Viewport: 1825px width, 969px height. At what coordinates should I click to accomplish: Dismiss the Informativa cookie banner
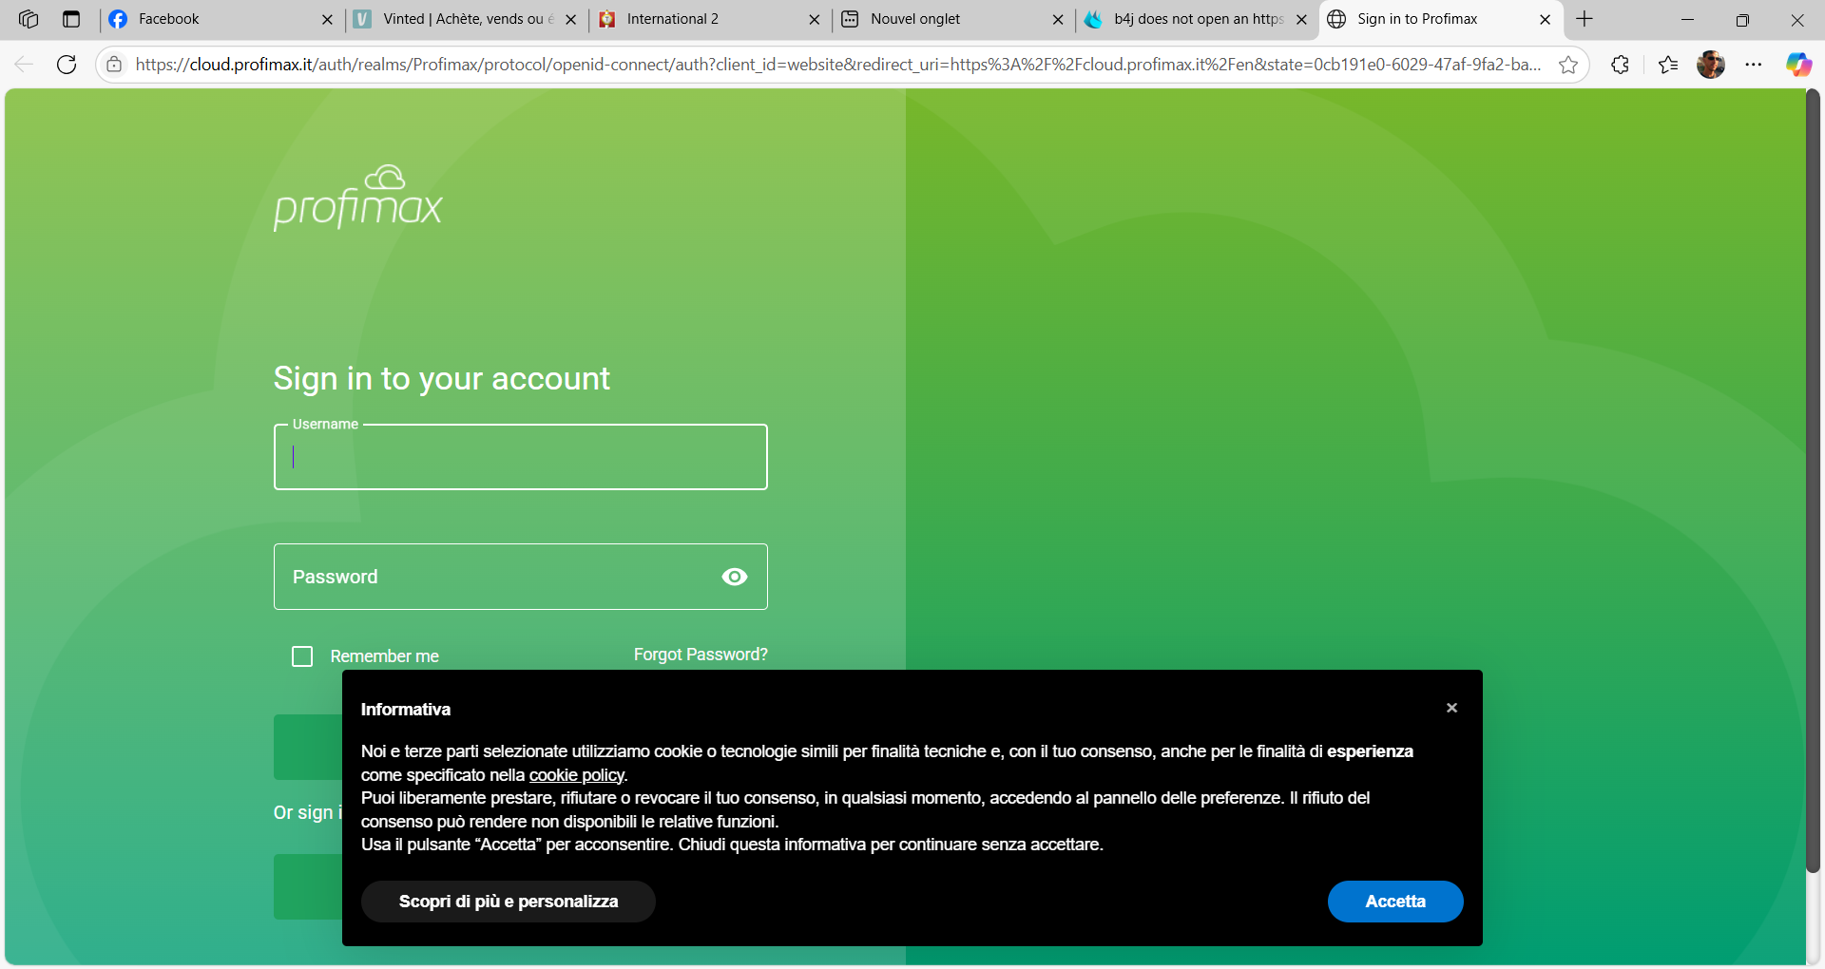(x=1451, y=708)
